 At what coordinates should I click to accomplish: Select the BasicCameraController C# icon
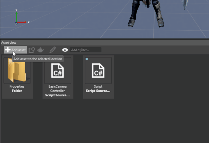pos(58,71)
